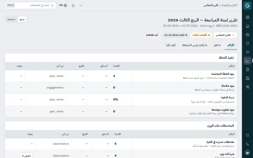The height and width of the screenshot is (158, 253).
Task: Open the briefcase icon in sidebar
Action: pos(247,35)
